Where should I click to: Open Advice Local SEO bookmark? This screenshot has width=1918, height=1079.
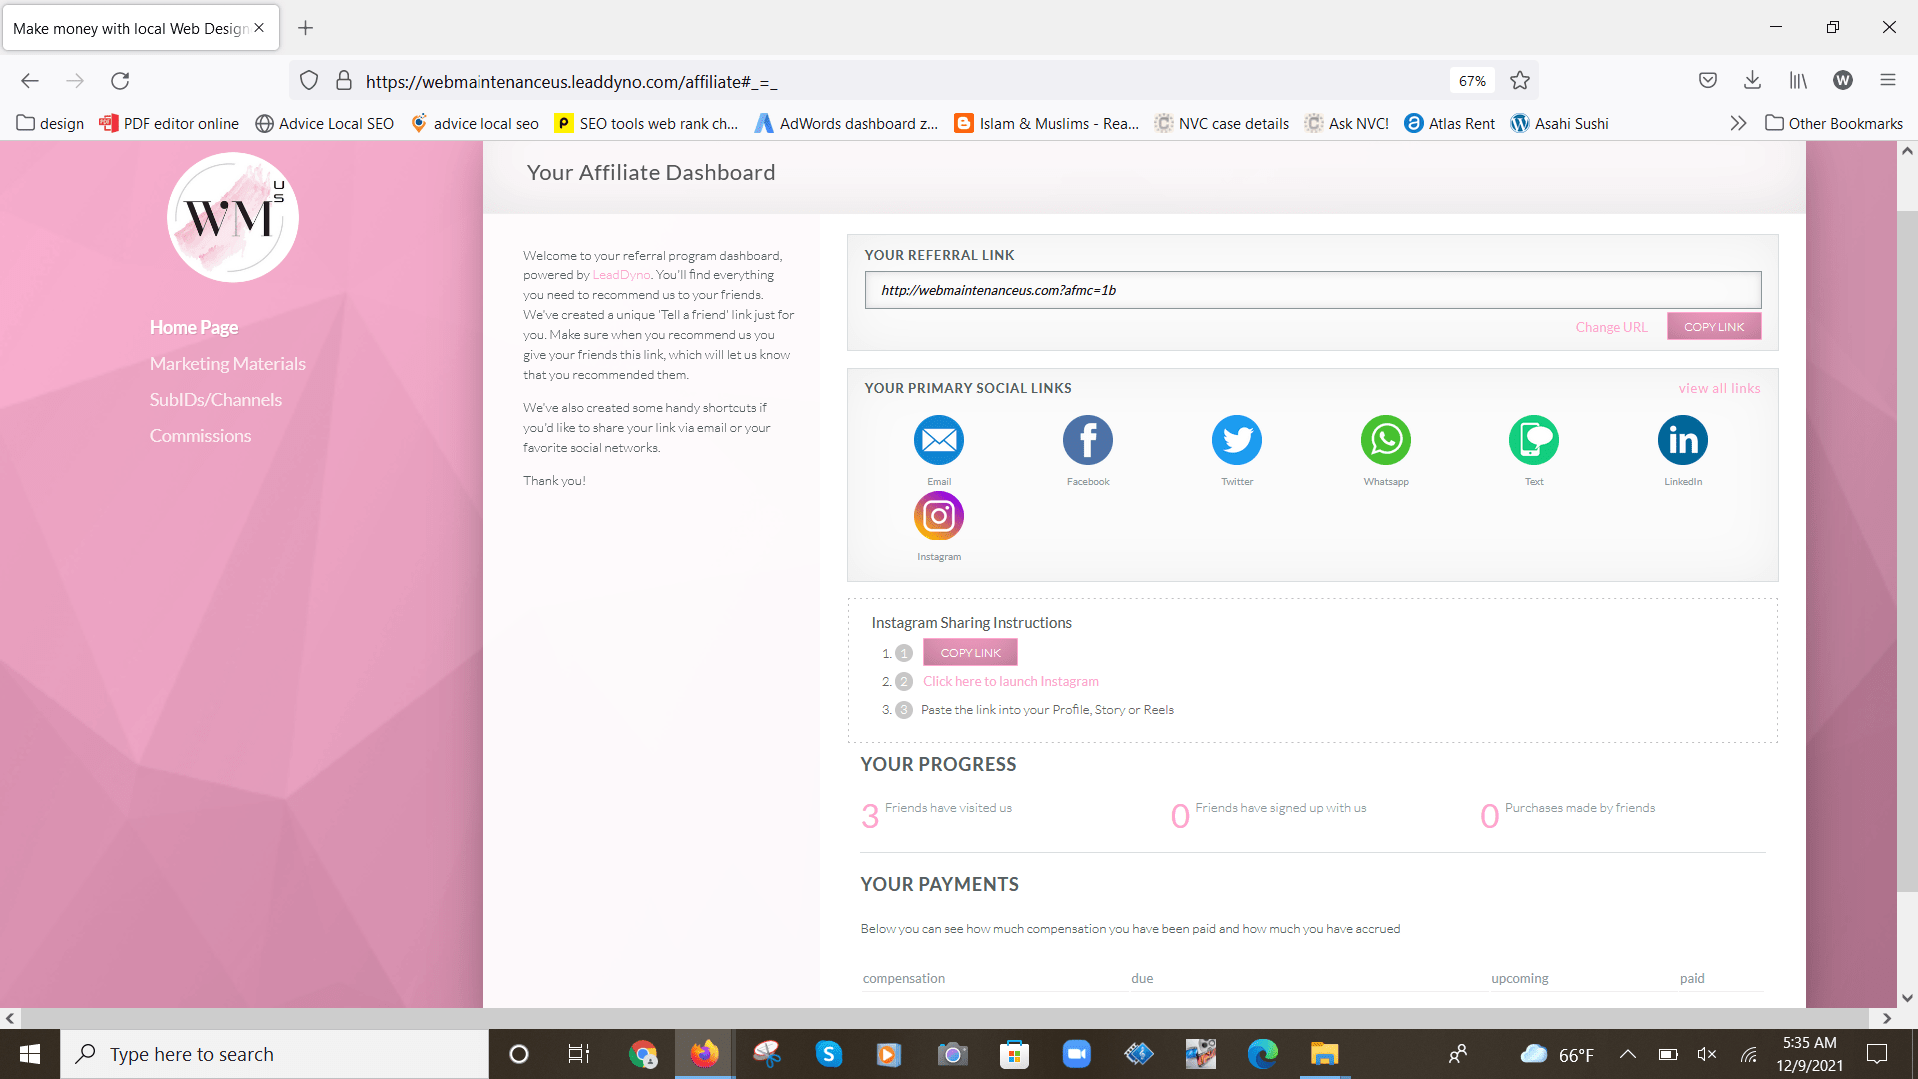tap(325, 123)
